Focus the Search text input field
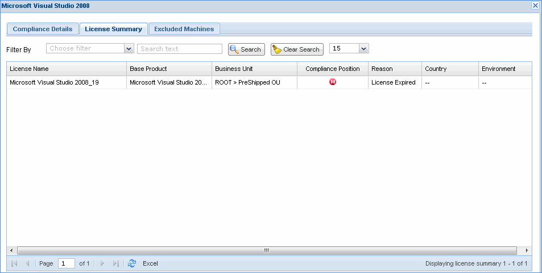 point(180,49)
